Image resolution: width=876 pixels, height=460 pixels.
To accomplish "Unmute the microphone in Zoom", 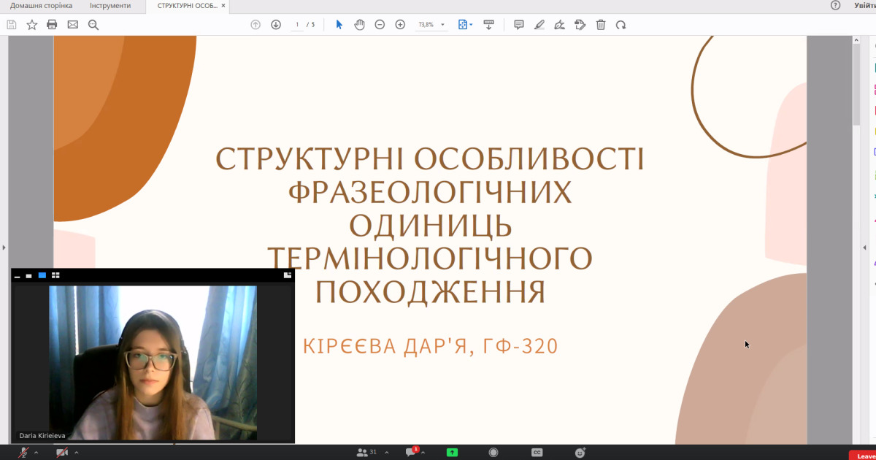I will coord(23,453).
